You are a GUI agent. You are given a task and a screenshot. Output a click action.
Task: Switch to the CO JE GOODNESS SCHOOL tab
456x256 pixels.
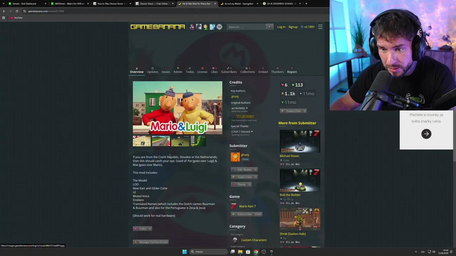282,4
